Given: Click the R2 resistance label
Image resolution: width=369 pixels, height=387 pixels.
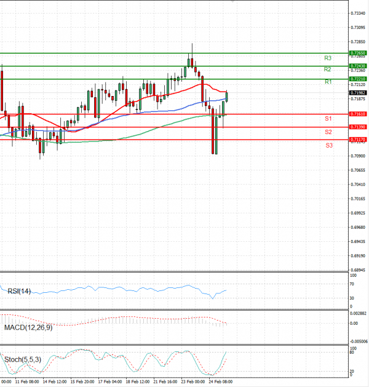Looking at the screenshot, I should (x=327, y=70).
